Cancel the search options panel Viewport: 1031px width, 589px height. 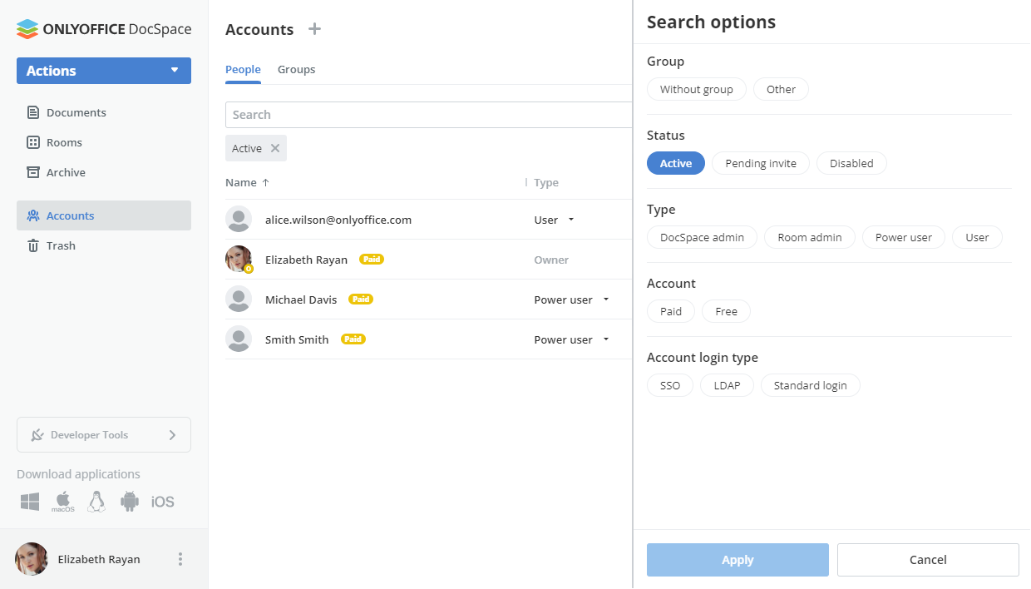[927, 560]
